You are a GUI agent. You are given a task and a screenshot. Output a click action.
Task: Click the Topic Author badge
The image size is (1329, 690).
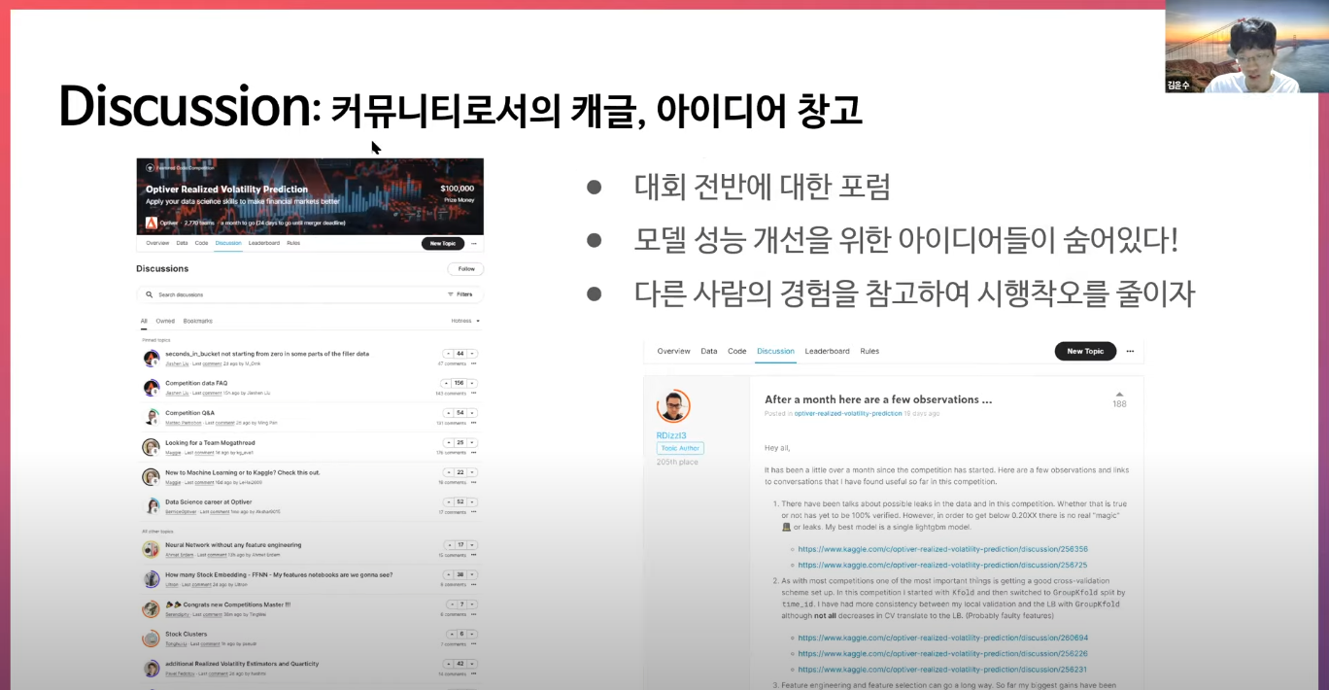tap(680, 449)
